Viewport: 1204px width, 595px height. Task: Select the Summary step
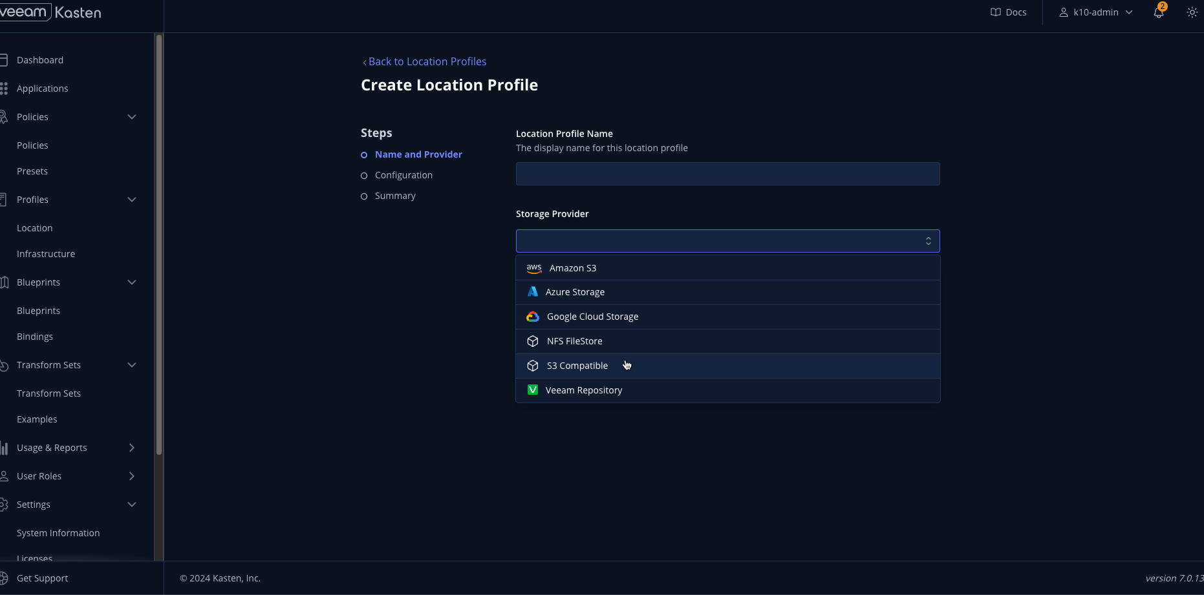point(395,196)
